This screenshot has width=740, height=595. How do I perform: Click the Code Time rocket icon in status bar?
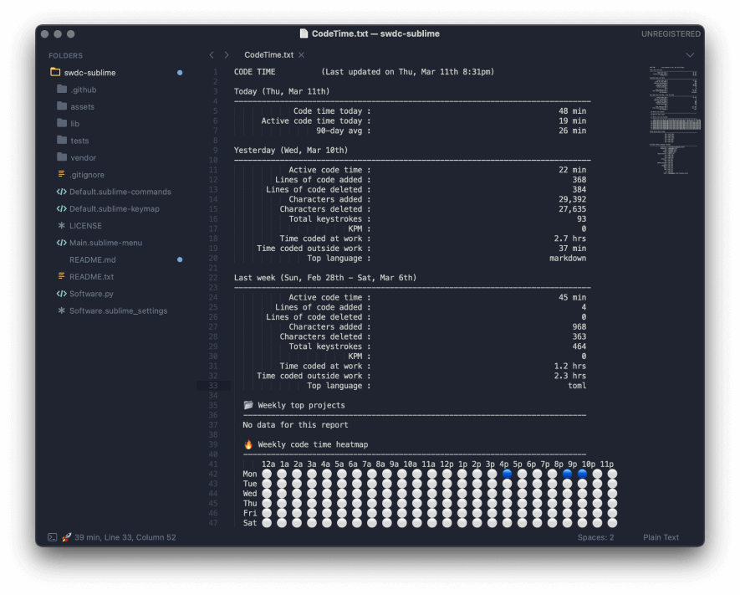click(66, 537)
